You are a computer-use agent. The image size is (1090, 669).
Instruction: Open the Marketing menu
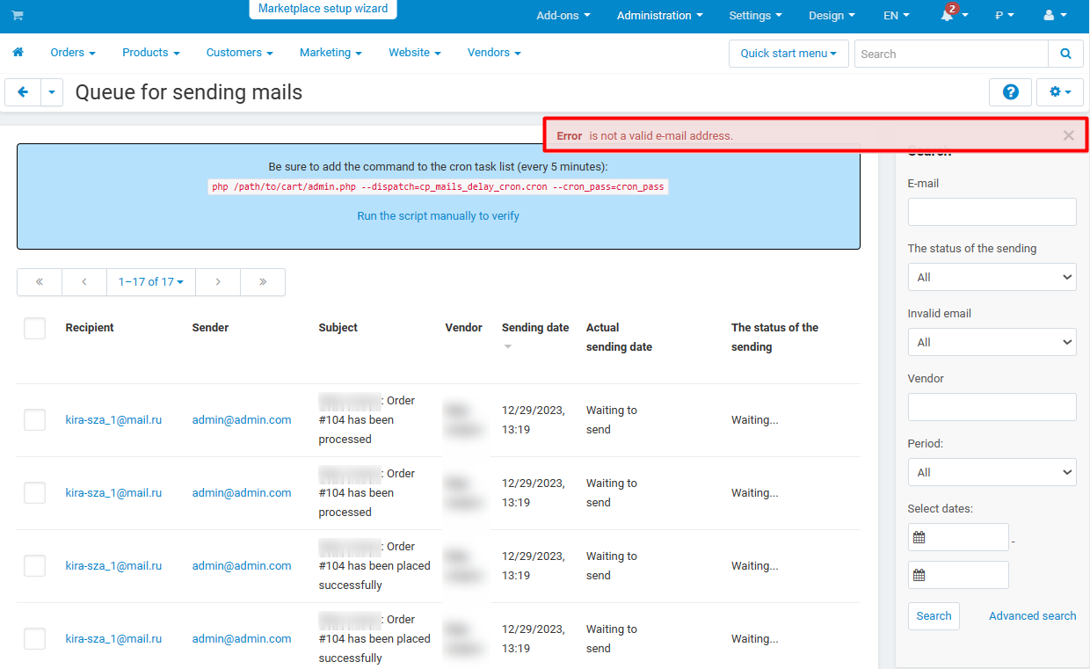point(331,53)
